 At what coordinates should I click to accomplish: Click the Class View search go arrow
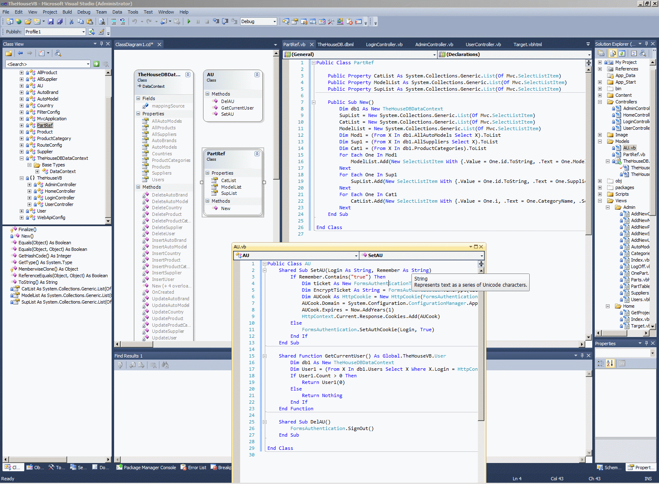(x=96, y=64)
